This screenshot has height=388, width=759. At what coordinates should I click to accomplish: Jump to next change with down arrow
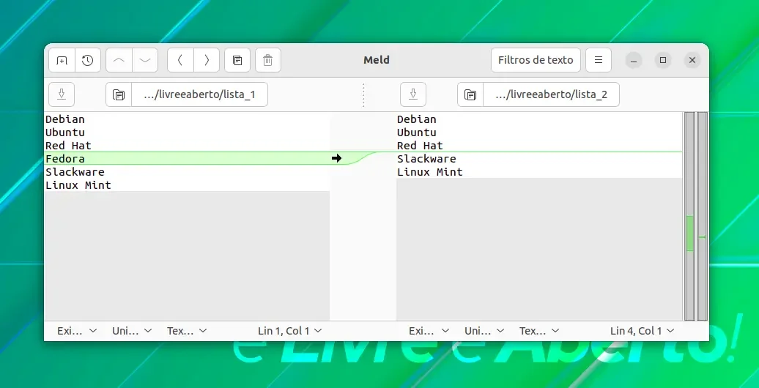tap(145, 61)
